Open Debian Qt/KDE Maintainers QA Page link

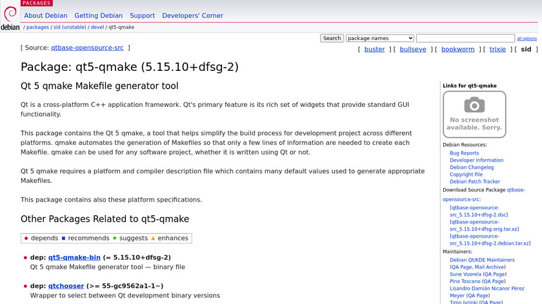[x=462, y=267]
